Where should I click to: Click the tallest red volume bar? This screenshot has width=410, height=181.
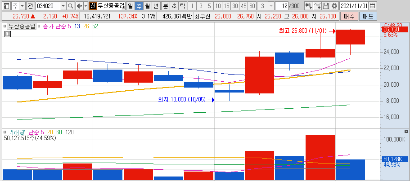tap(320, 157)
